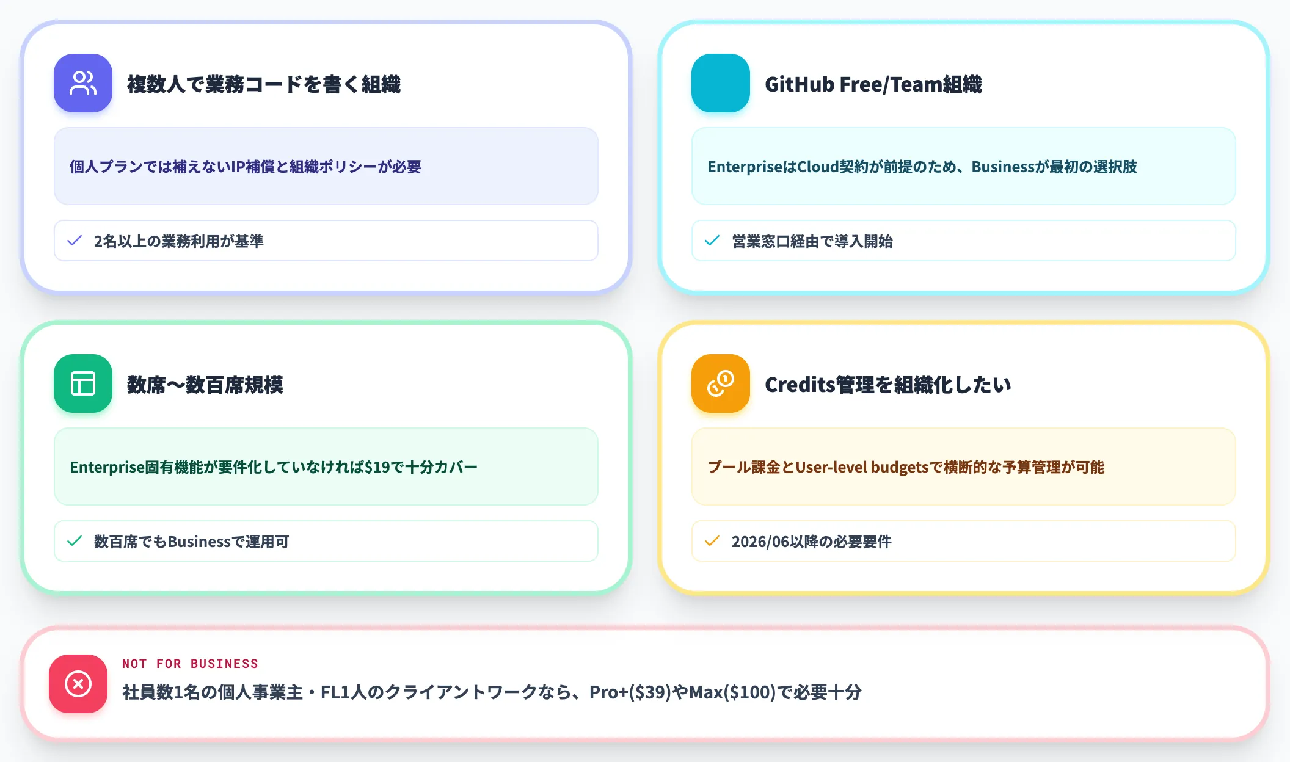The height and width of the screenshot is (762, 1290).
Task: Click the text 数百席でもBusinessで運用可
Action: coord(192,542)
